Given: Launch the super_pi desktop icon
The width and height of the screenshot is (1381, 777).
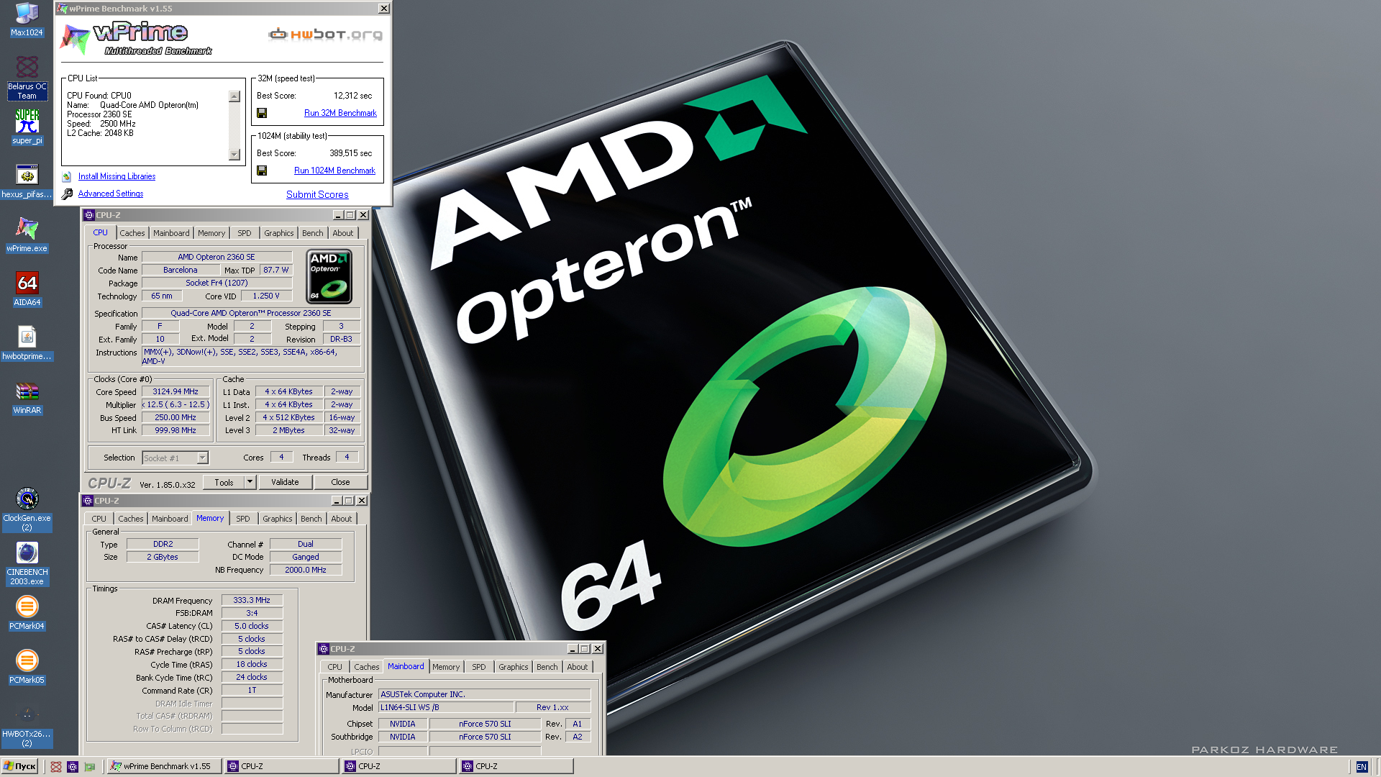Looking at the screenshot, I should point(27,127).
